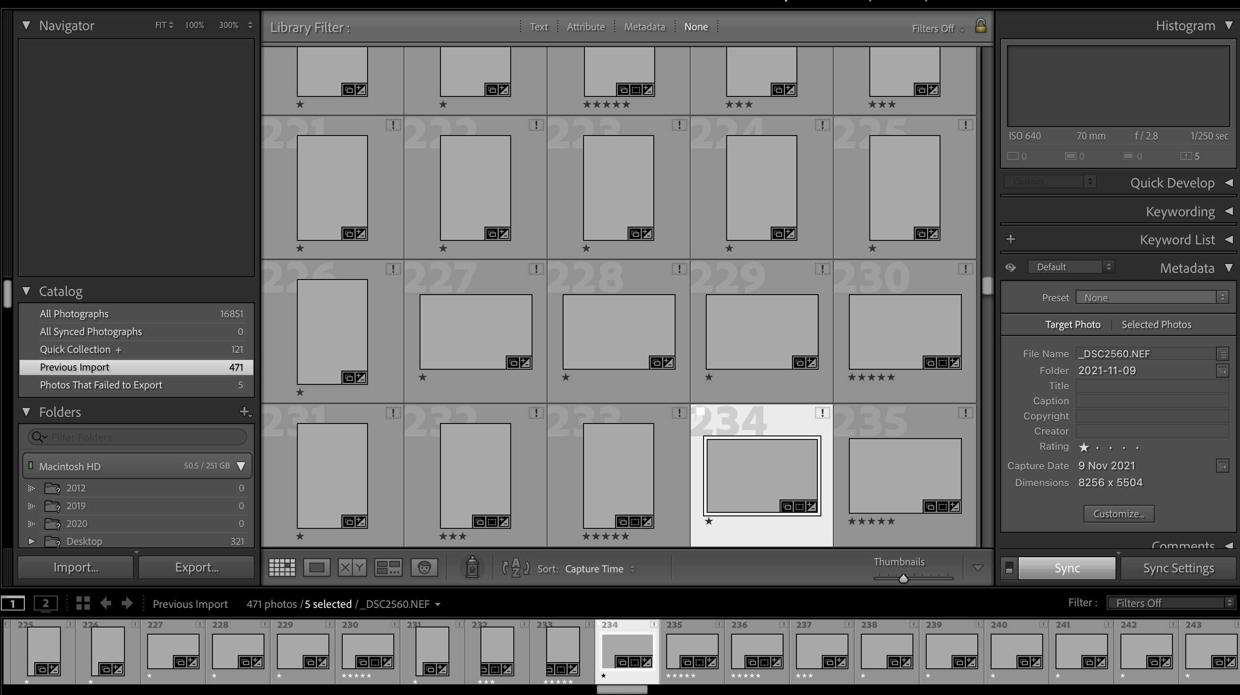
Task: Select the Survey view icon
Action: 388,567
